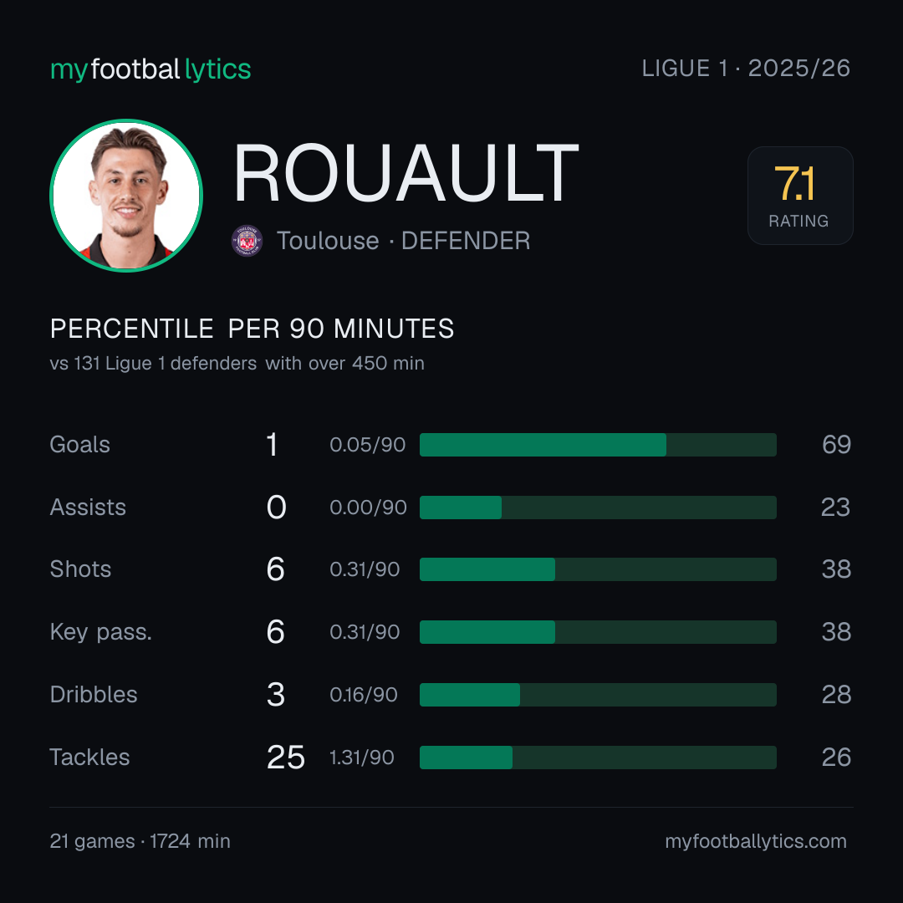Click the Toulouse club crest icon
This screenshot has width=903, height=903.
tap(247, 241)
